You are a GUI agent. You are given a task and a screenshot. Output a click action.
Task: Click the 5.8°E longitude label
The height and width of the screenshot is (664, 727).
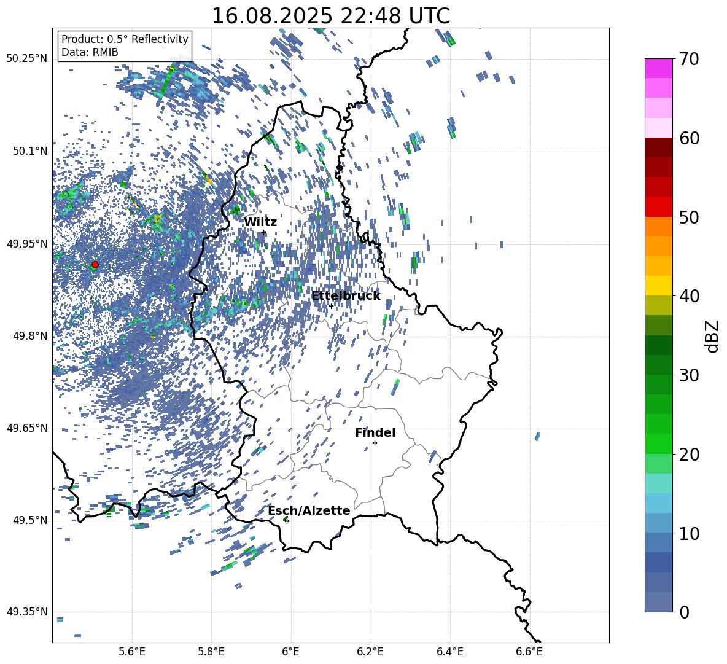coord(211,652)
